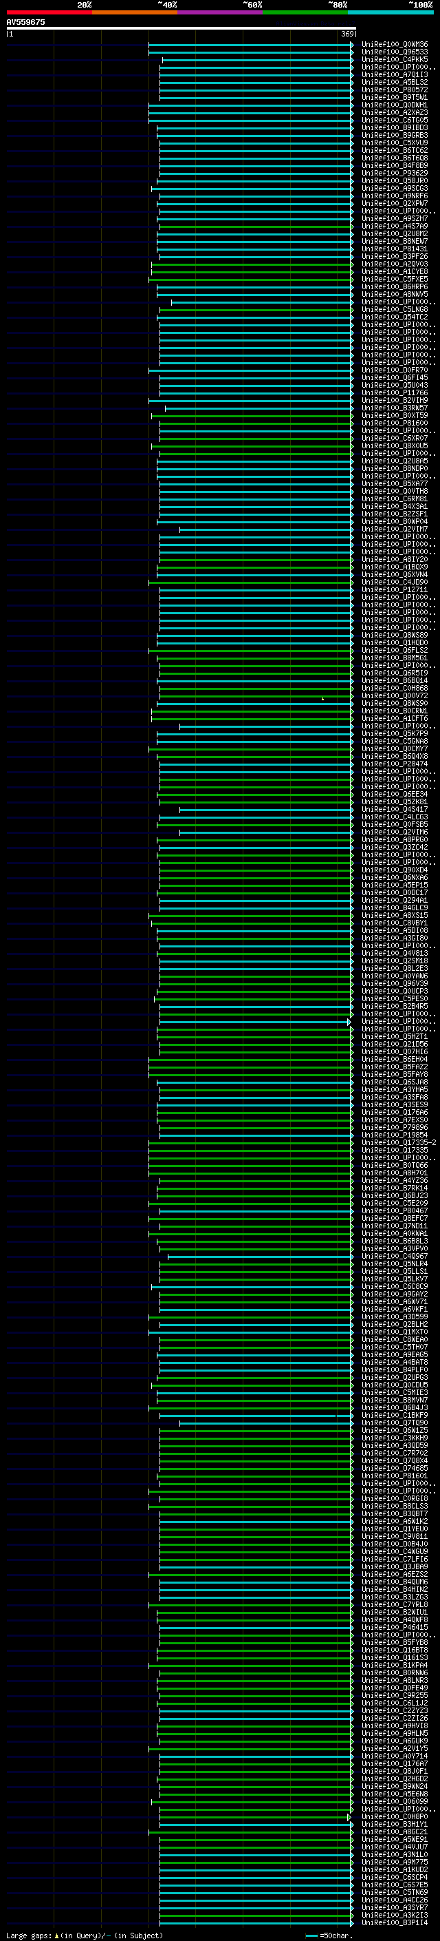
Task: Click the UniRef100_P93629 label
Action: click(x=395, y=174)
